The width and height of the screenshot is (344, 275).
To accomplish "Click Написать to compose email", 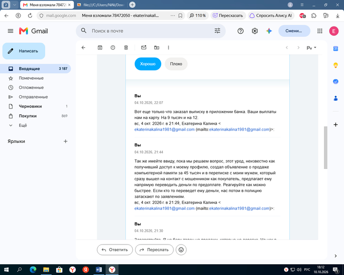I will pyautogui.click(x=24, y=51).
